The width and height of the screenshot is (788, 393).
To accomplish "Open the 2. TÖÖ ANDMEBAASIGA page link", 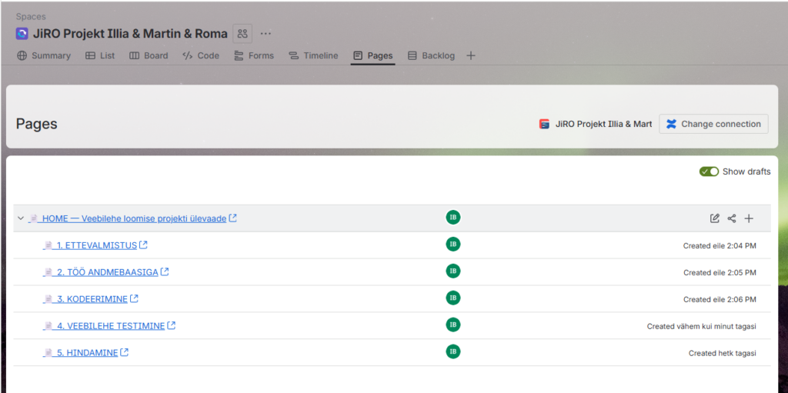I will click(x=107, y=272).
